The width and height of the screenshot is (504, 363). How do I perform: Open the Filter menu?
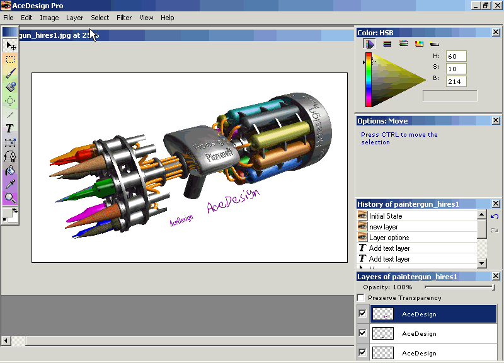point(124,18)
